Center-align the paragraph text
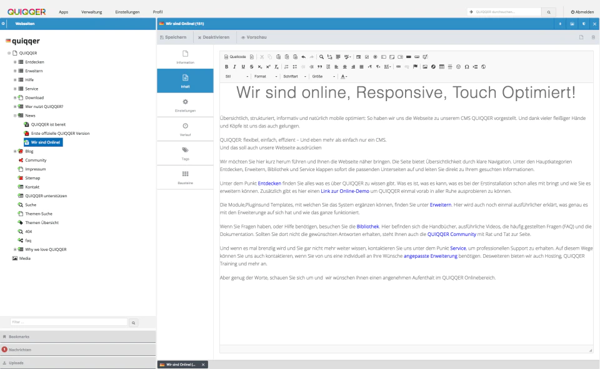This screenshot has width=600, height=369. (345, 67)
